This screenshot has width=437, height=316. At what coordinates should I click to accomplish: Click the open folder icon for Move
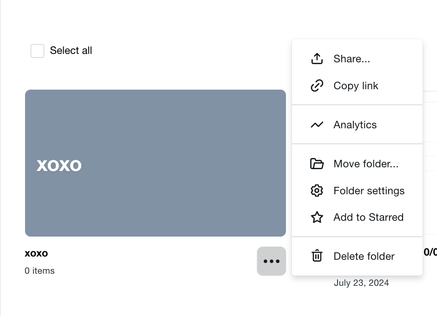pyautogui.click(x=317, y=164)
